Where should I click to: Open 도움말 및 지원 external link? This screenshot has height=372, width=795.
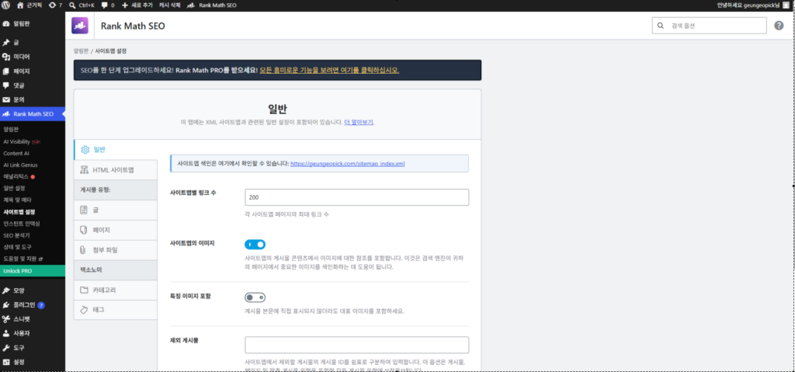pyautogui.click(x=23, y=259)
